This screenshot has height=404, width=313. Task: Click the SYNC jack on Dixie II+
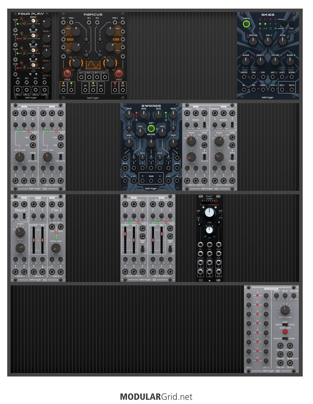209,253
